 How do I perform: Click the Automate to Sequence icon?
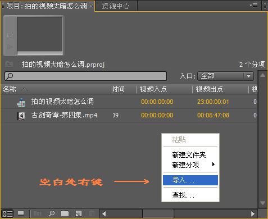pyautogui.click(x=38, y=213)
